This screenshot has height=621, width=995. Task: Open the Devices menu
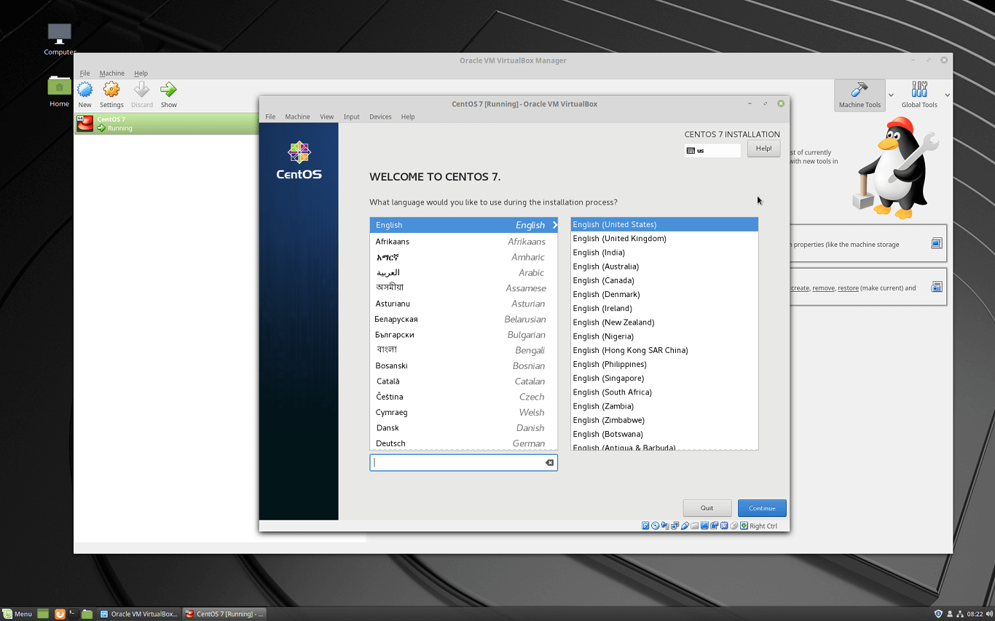click(x=380, y=116)
